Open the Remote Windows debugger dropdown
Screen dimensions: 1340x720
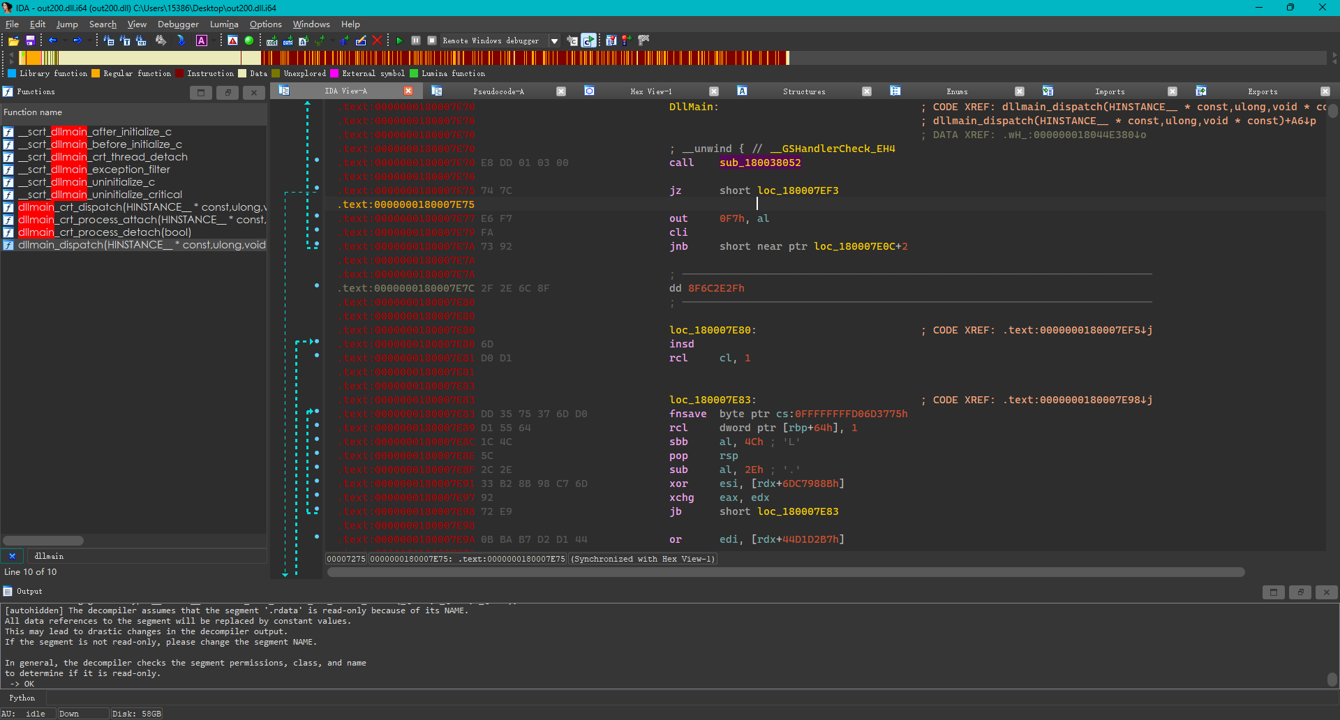point(555,40)
